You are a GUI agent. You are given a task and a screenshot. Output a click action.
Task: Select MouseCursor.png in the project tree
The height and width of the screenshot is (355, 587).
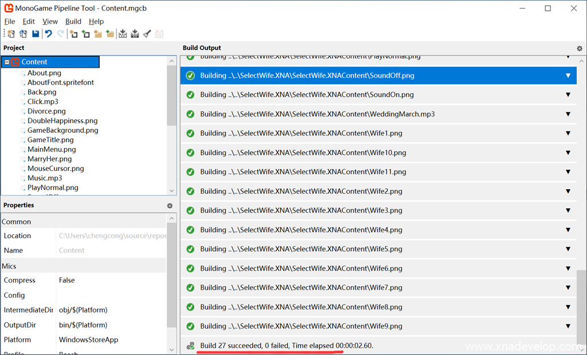[56, 169]
